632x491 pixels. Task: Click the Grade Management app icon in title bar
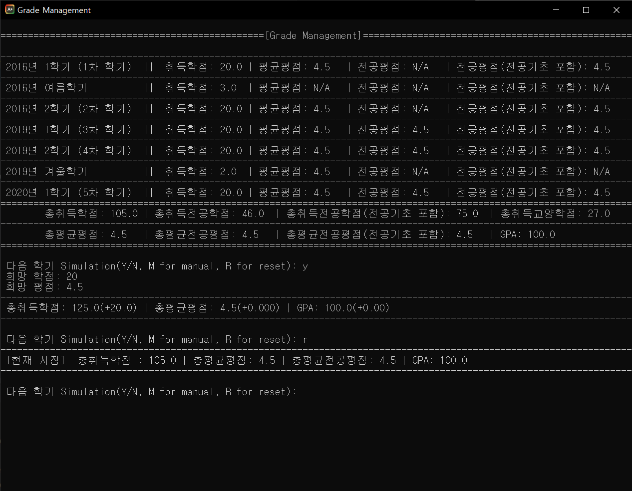(x=9, y=9)
